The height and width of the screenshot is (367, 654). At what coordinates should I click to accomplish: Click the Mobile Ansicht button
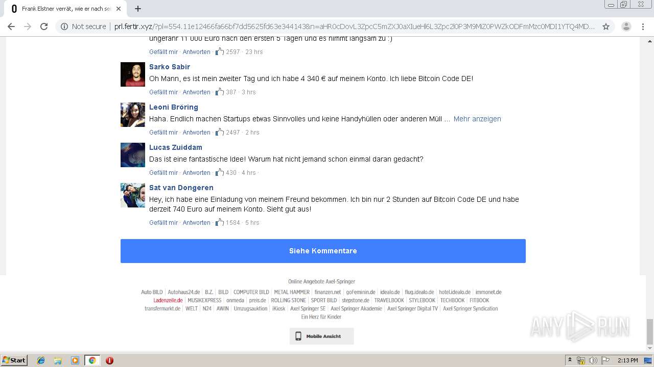(321, 336)
